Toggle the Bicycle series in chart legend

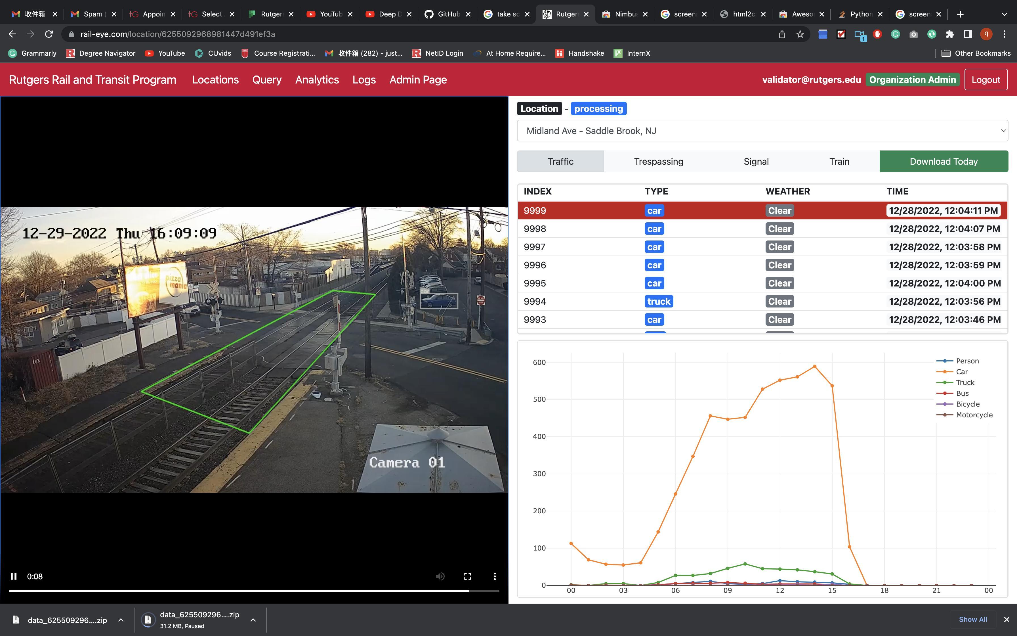pos(958,404)
